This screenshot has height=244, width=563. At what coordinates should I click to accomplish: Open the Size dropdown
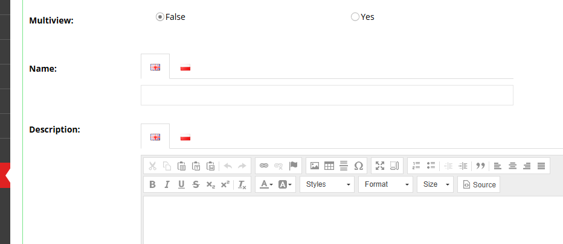tap(435, 184)
